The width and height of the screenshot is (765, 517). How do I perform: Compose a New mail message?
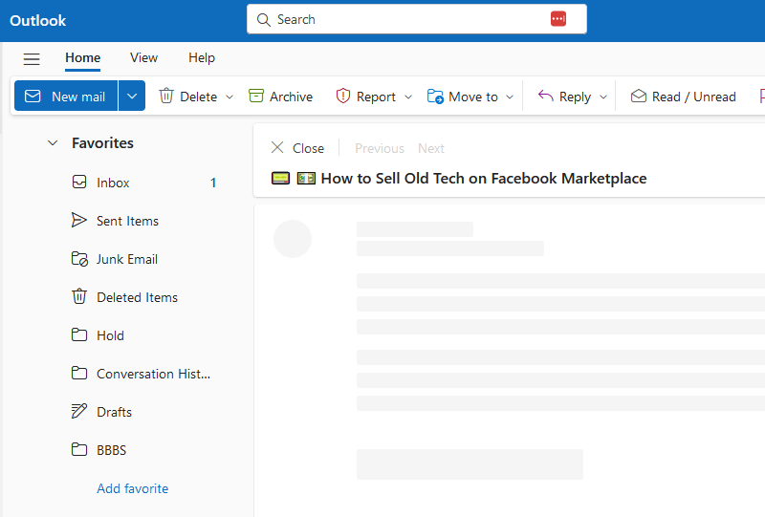[x=66, y=96]
